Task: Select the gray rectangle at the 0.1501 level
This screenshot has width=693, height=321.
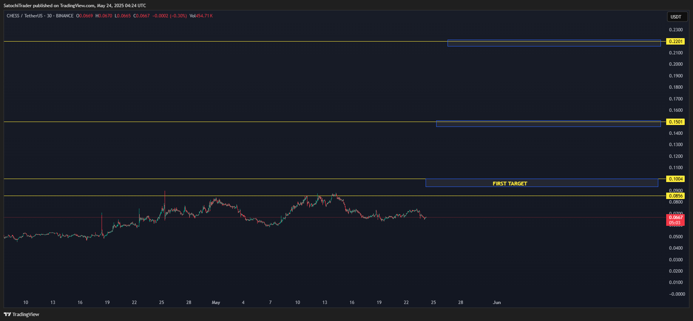Action: click(x=548, y=123)
